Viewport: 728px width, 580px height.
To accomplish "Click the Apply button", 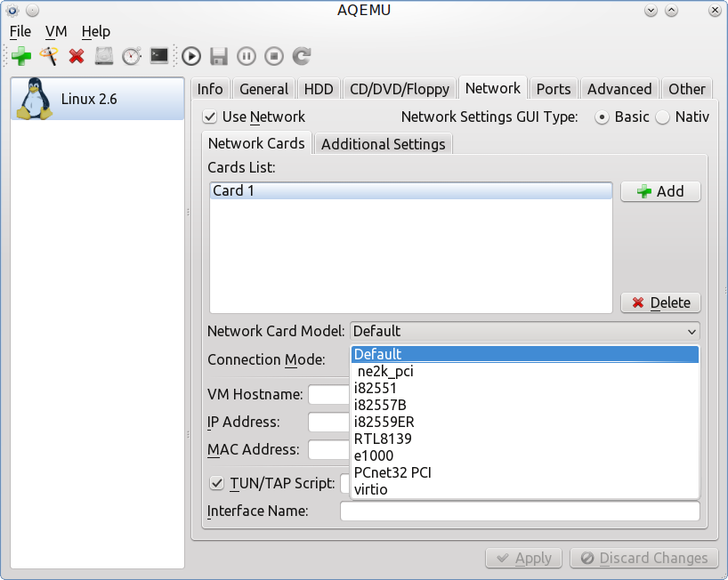I will click(523, 558).
